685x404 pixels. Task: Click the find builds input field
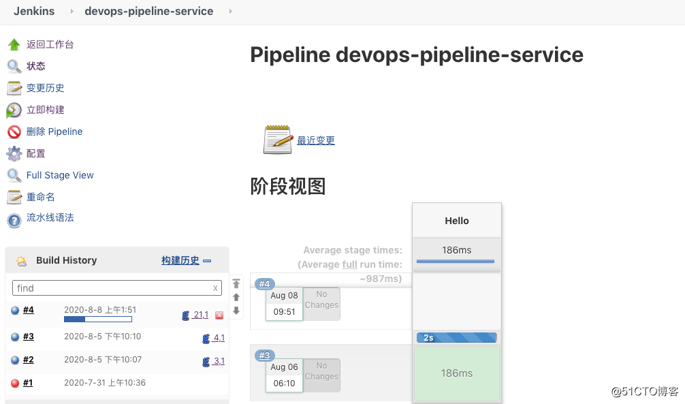[x=117, y=288]
